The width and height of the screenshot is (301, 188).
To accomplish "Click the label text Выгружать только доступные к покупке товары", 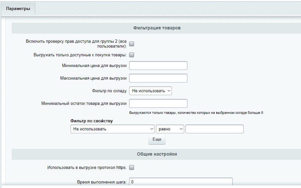I will tap(80, 55).
